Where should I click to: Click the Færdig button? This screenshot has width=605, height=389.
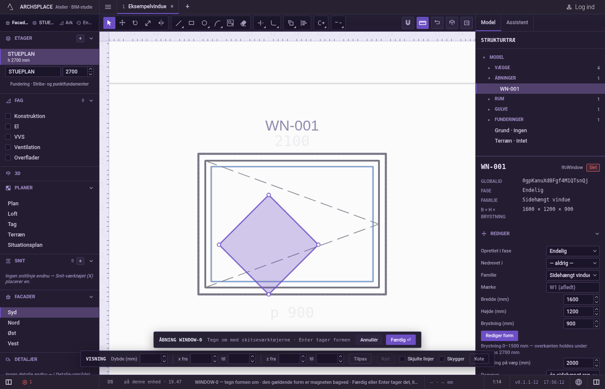401,340
